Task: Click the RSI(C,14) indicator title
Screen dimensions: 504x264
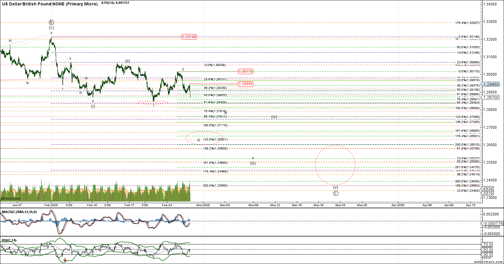Action: click(x=9, y=240)
